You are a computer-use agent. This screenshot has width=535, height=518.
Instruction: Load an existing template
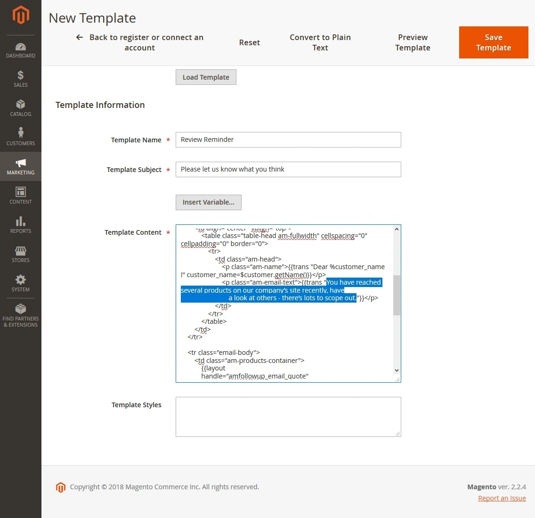click(206, 77)
